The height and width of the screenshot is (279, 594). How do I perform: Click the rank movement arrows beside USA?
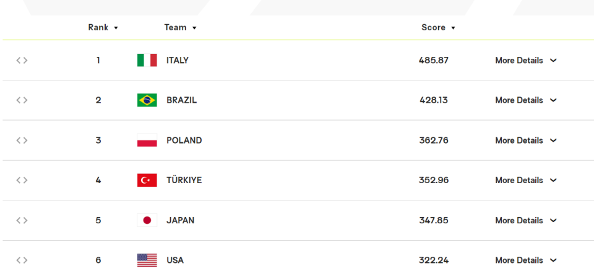pyautogui.click(x=22, y=260)
